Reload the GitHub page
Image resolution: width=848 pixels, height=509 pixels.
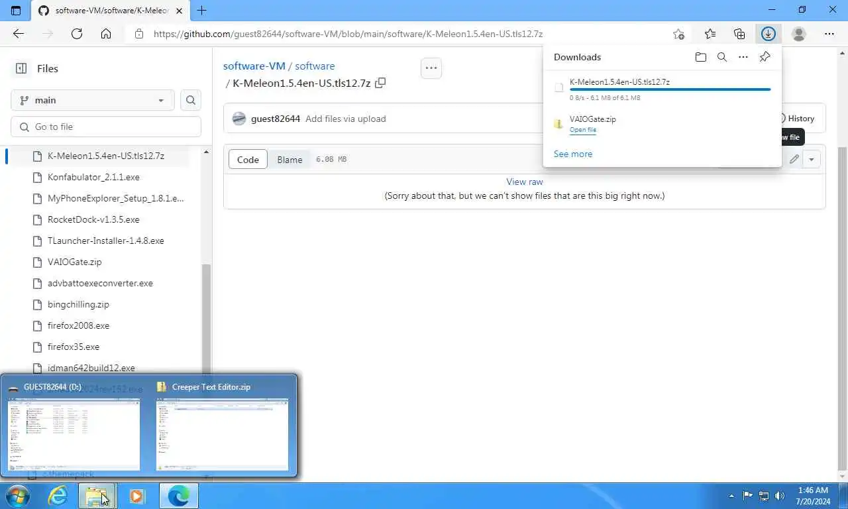tap(77, 34)
